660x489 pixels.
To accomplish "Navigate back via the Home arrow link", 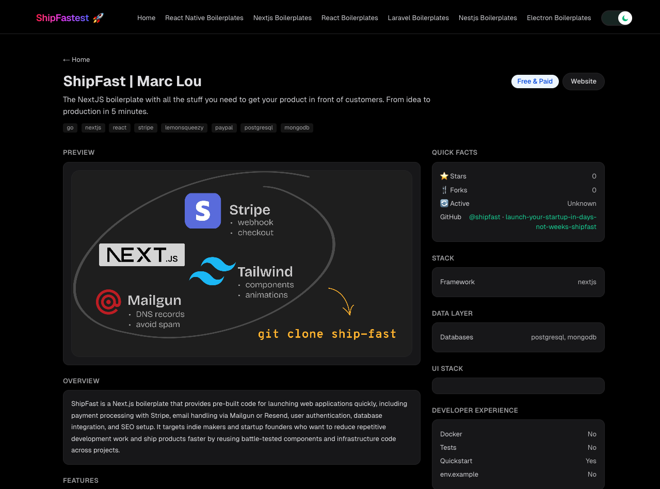I will 76,59.
